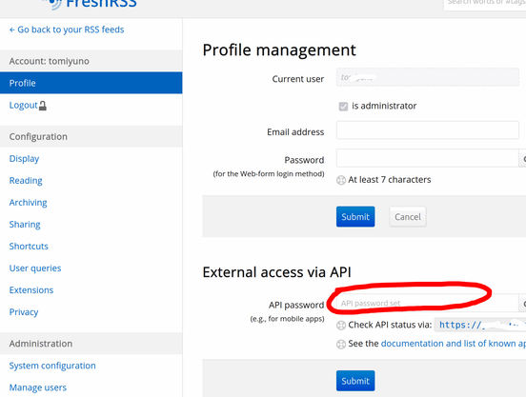The image size is (526, 397).
Task: Click the Profile management heading
Action: (279, 50)
